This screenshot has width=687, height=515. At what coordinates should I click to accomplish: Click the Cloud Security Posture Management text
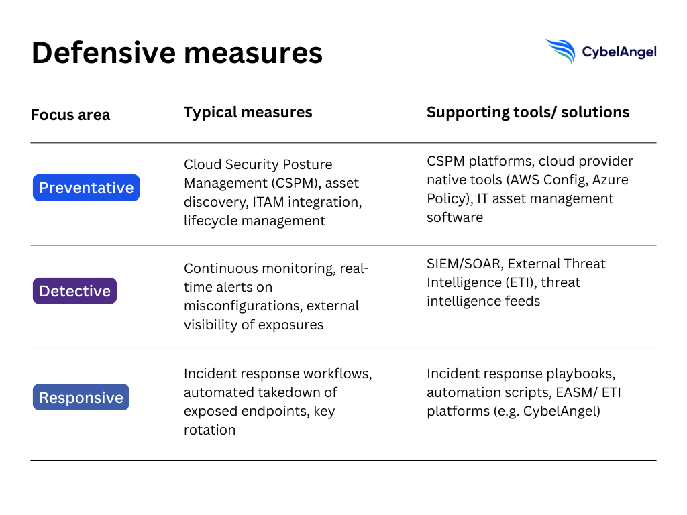258,164
